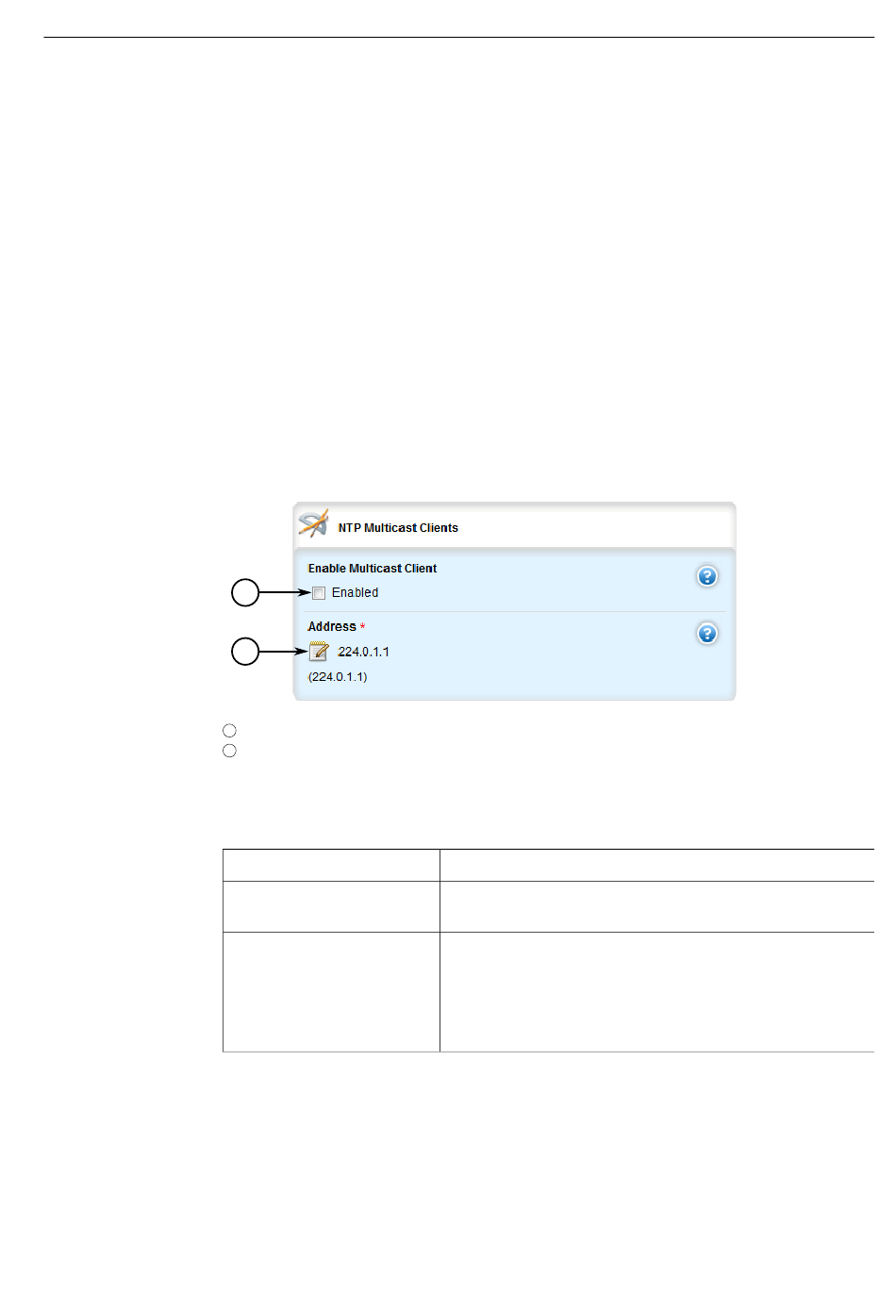This screenshot has height=1308, width=896.
Task: Enable the Multicast Client checkbox
Action: tap(319, 593)
